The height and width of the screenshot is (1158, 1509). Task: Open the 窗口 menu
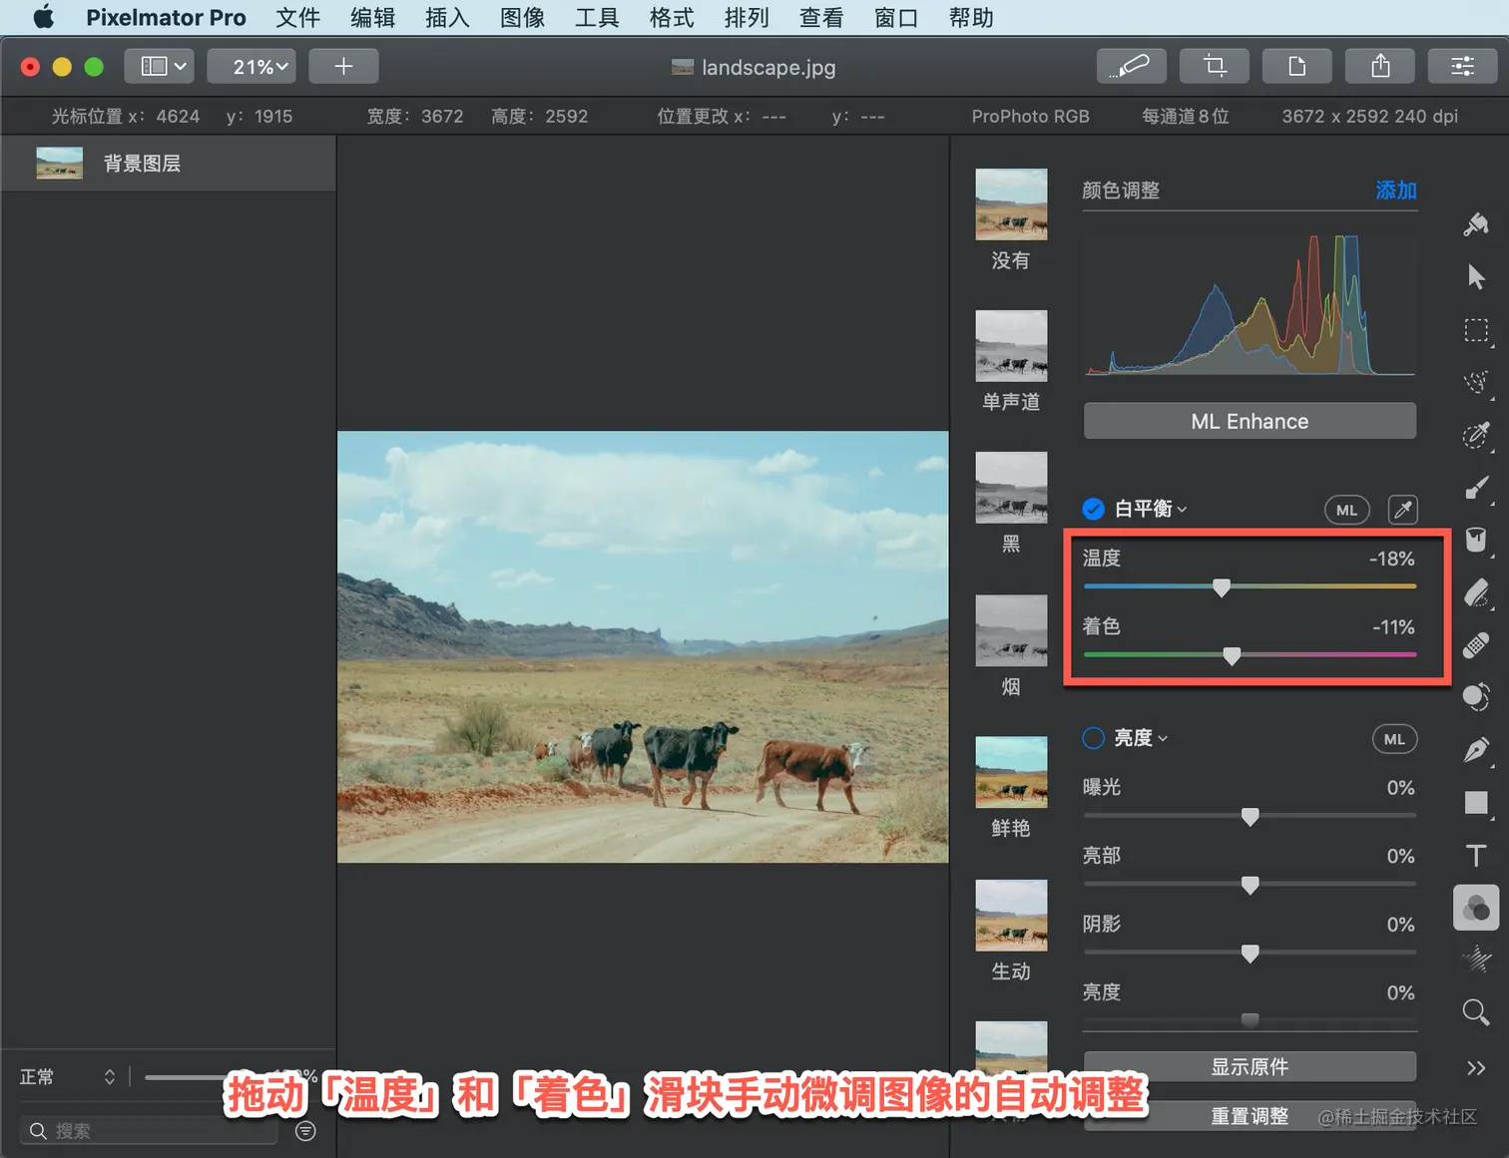point(896,18)
